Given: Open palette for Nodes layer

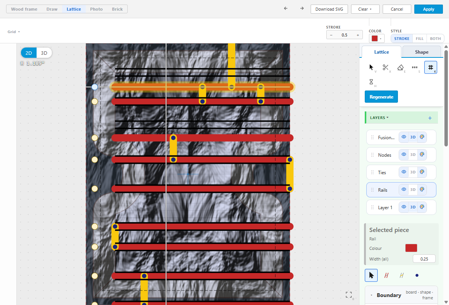Looking at the screenshot, I should [x=422, y=154].
